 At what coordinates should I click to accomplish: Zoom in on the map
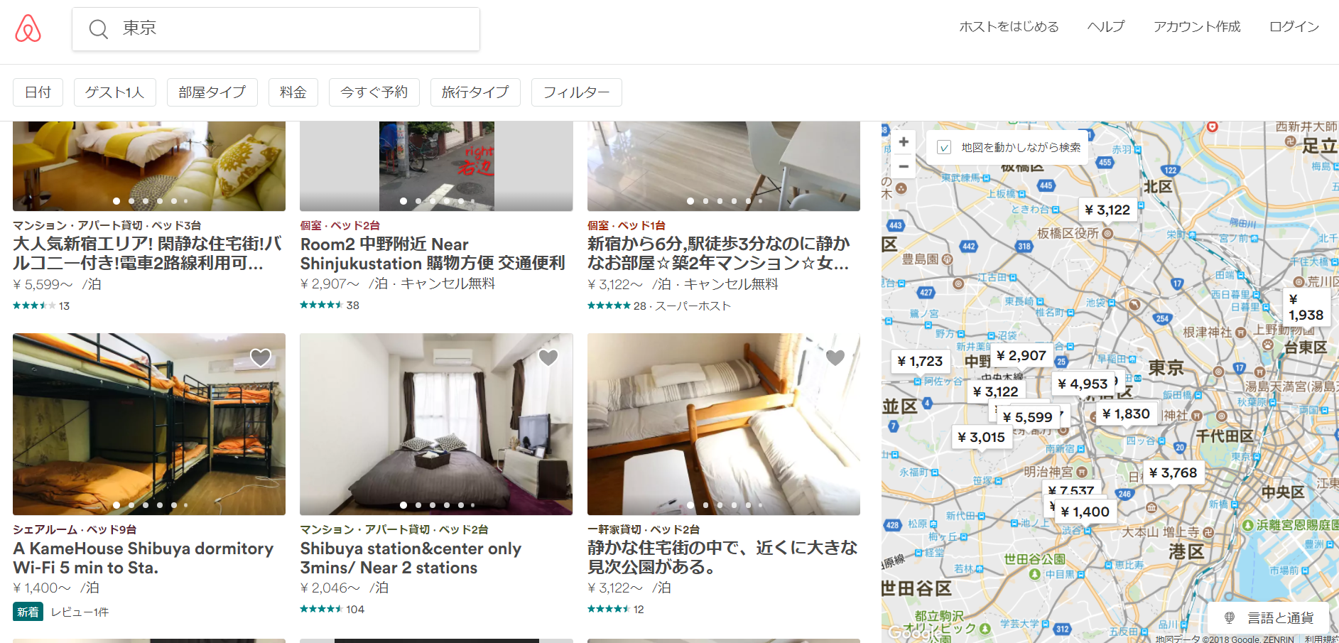904,142
